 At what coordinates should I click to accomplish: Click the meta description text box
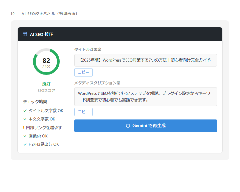point(146,97)
